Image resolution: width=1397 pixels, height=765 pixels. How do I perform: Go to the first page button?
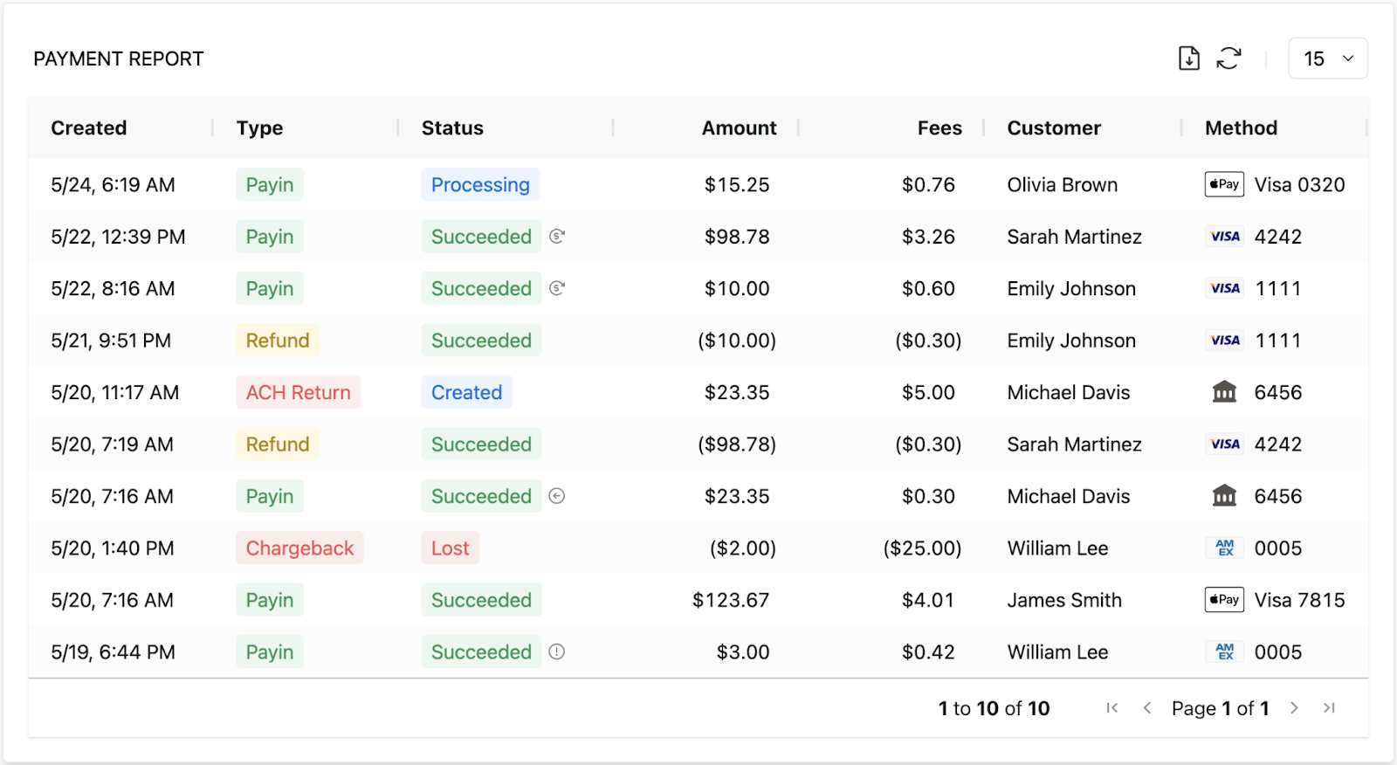click(x=1112, y=708)
